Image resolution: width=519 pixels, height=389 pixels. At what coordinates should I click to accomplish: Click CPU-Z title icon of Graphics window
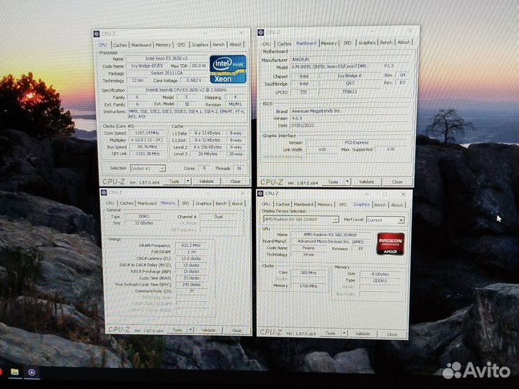click(260, 194)
